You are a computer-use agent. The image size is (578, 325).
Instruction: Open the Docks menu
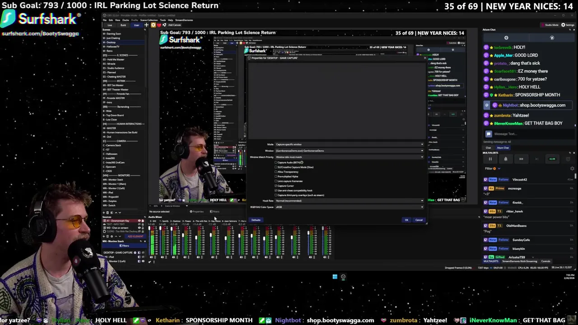point(126,20)
